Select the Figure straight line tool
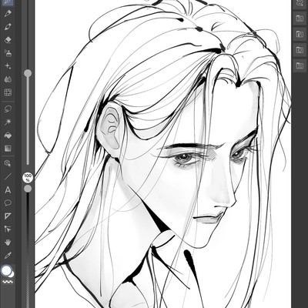Viewport: 308px width, 308px height. pos(8,176)
